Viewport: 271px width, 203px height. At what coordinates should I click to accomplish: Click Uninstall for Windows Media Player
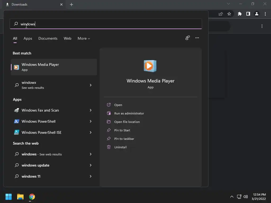[120, 147]
